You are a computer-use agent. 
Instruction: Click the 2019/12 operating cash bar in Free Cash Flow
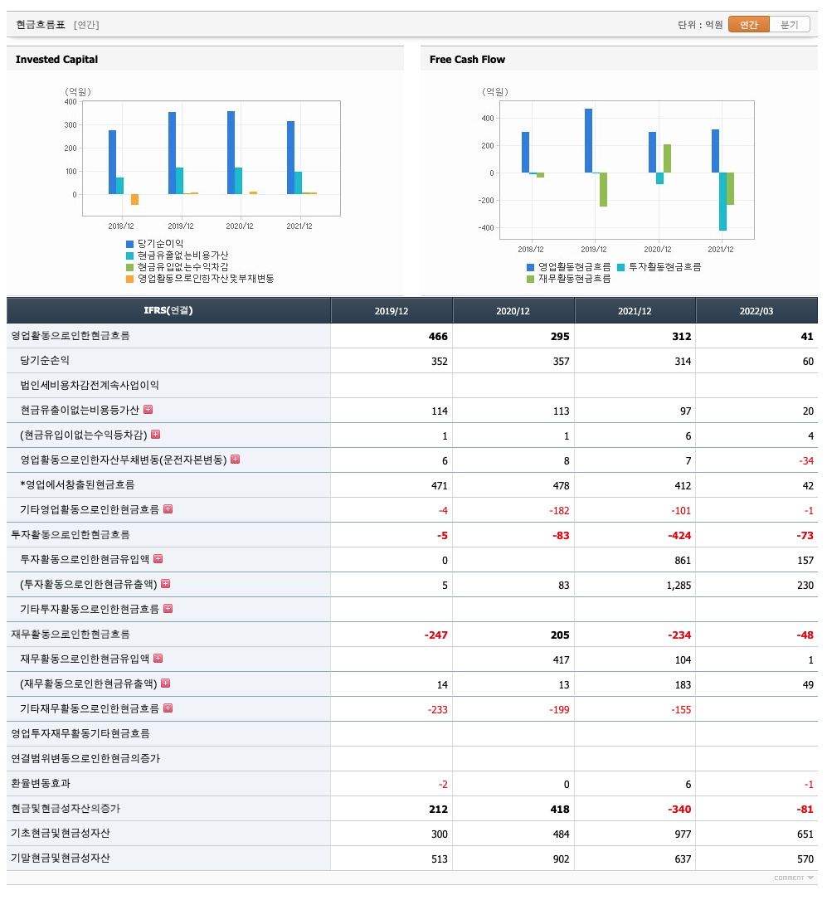click(588, 141)
